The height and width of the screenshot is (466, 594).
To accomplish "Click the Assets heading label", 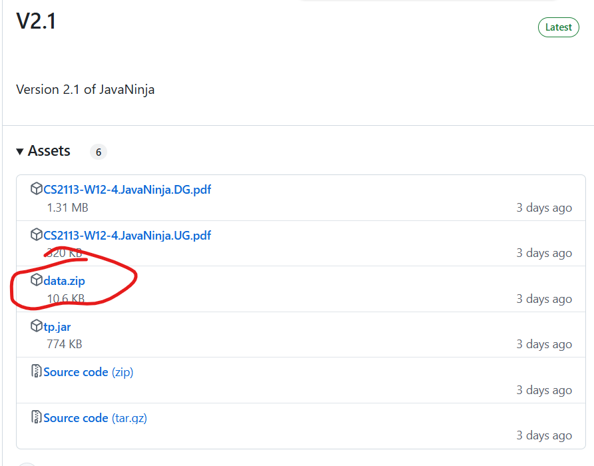I will [49, 151].
